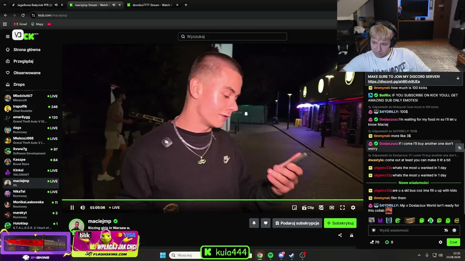Select marekyt channel in the sidebar
Screen dimensions: 465x261
tap(31, 215)
